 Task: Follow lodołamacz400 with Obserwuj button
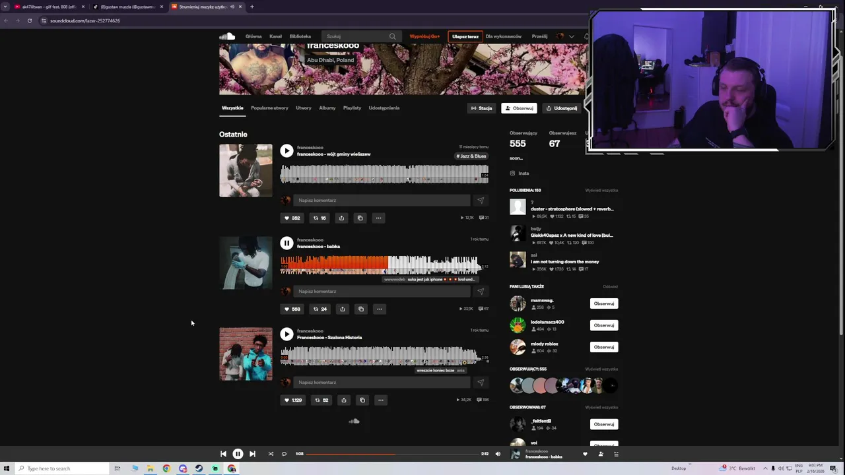pyautogui.click(x=604, y=325)
